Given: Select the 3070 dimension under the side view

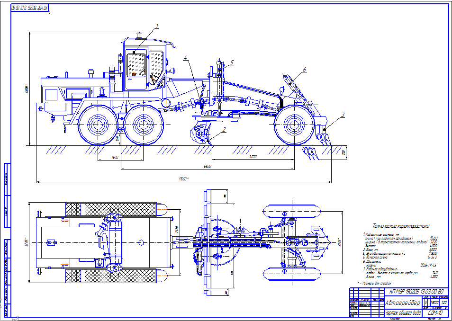Looking at the screenshot, I should [x=253, y=157].
